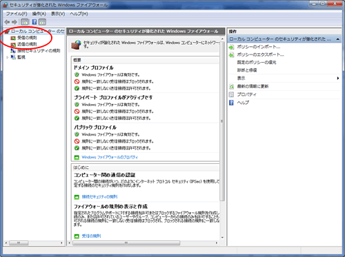Click the center pane horizontal scrollbar thumb
345x257 pixels.
[x=126, y=243]
